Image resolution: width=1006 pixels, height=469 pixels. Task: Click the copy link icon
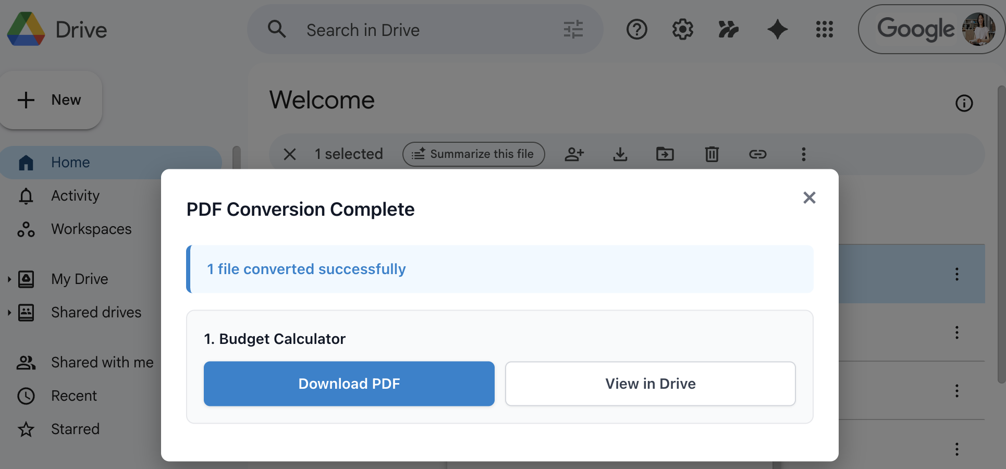point(757,154)
